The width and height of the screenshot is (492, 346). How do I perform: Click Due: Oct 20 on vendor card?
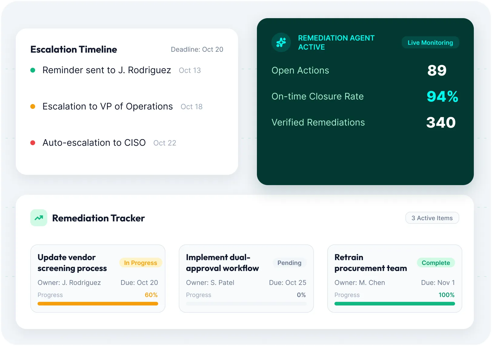[x=139, y=283]
